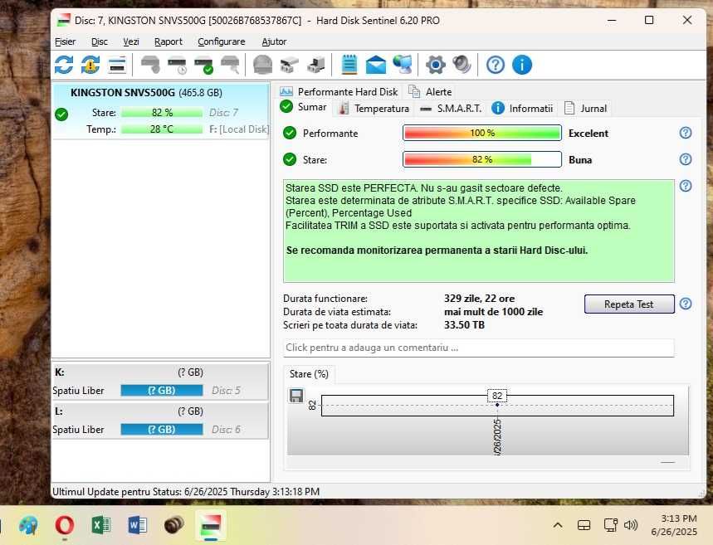This screenshot has width=713, height=545.
Task: Open the Informatii tab
Action: [x=522, y=109]
